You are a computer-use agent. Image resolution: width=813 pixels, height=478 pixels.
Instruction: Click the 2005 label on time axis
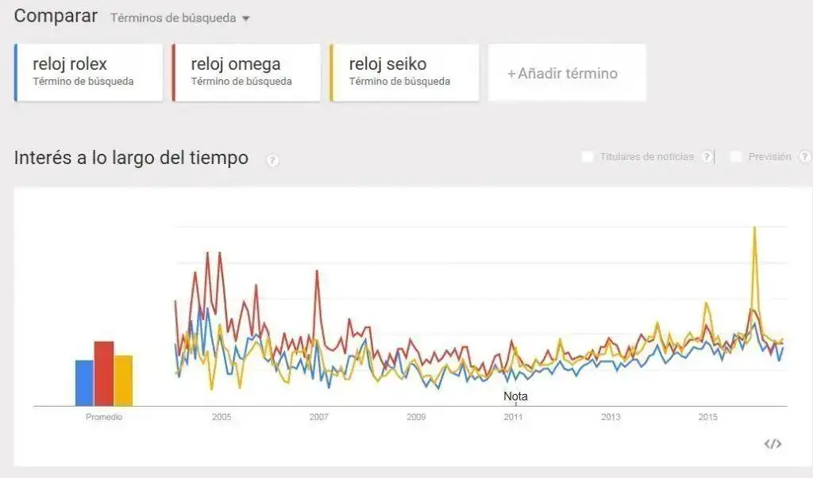(x=221, y=417)
